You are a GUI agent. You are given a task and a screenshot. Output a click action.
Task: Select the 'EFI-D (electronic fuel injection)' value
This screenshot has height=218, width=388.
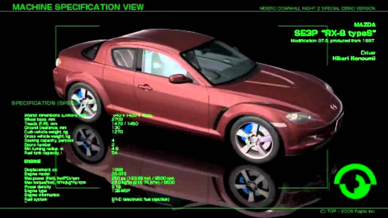pos(141,200)
